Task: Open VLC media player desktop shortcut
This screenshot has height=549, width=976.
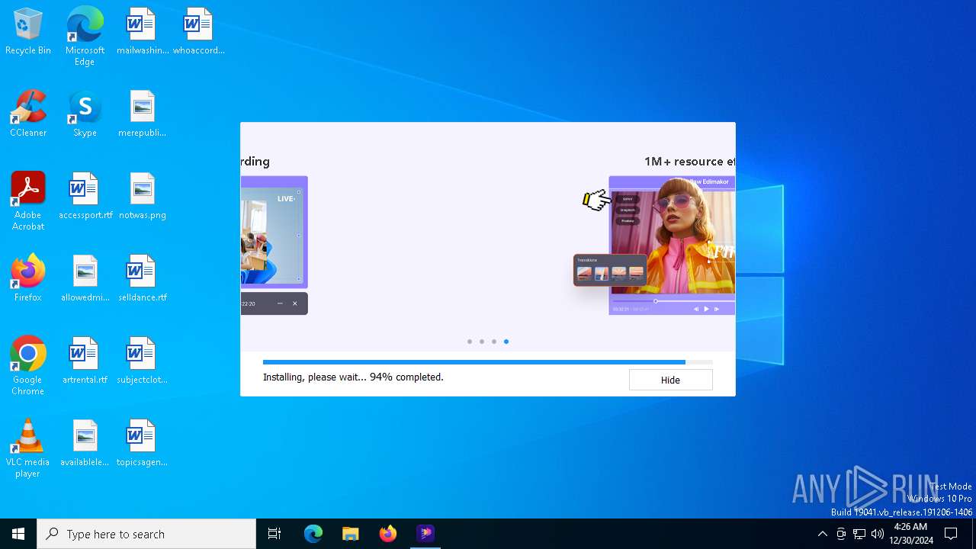Action: click(x=28, y=448)
